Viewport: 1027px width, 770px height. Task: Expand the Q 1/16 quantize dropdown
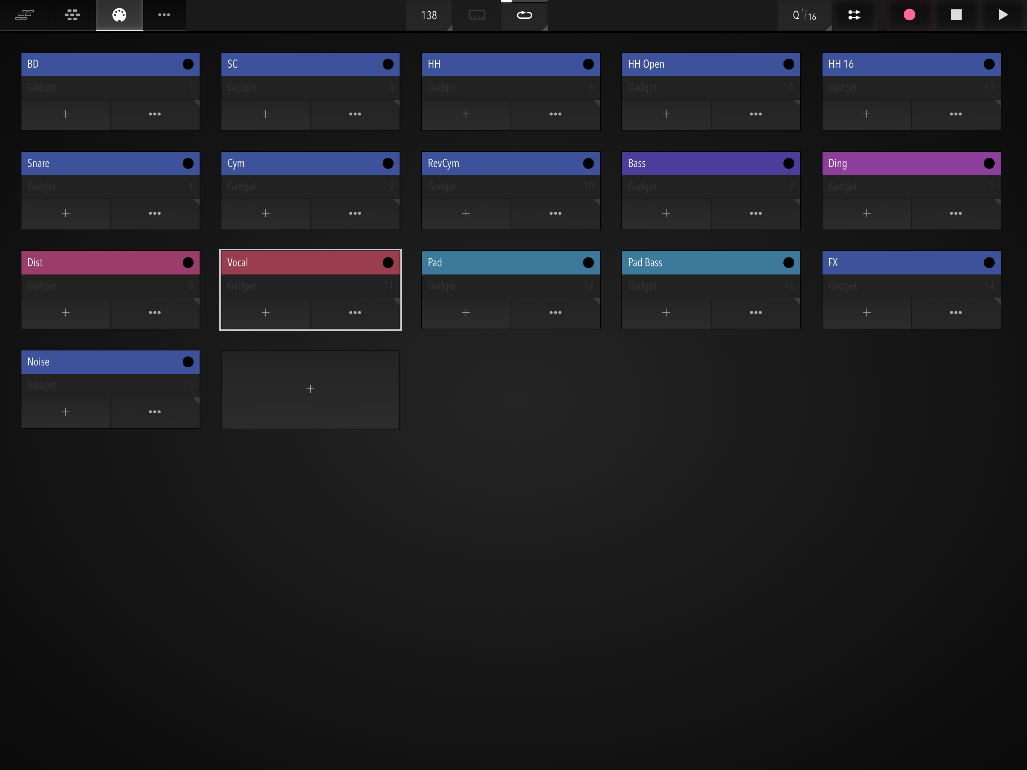804,16
